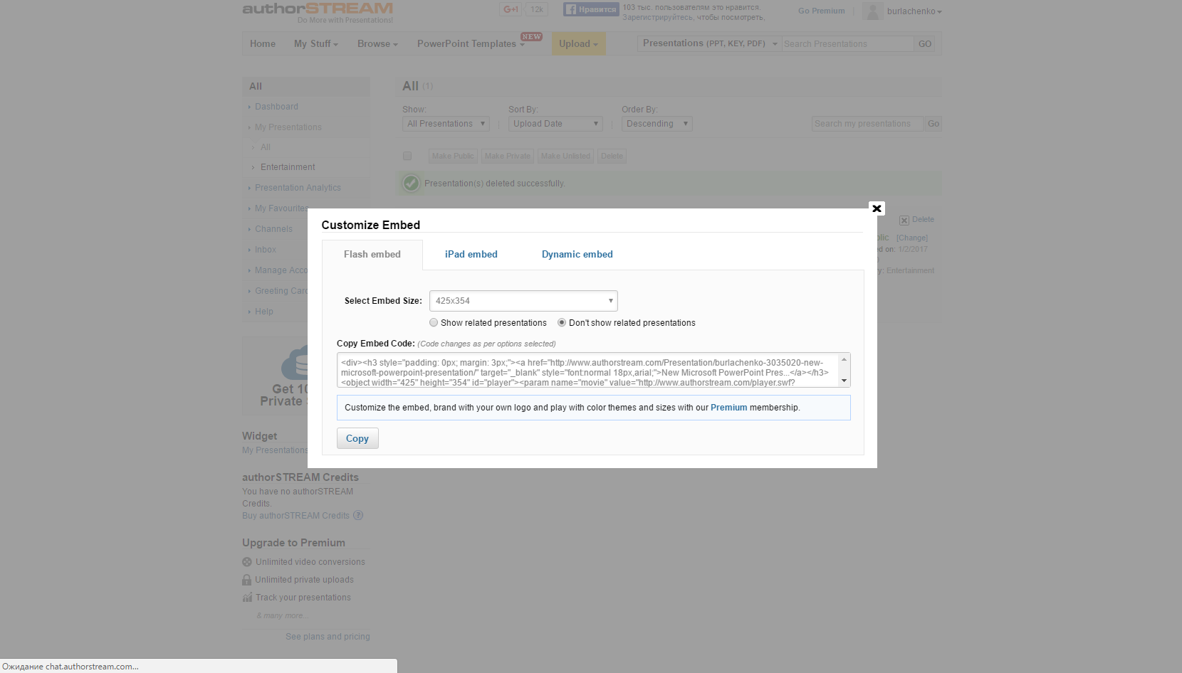Click the Delete X icon on presentation
The height and width of the screenshot is (673, 1182).
904,221
